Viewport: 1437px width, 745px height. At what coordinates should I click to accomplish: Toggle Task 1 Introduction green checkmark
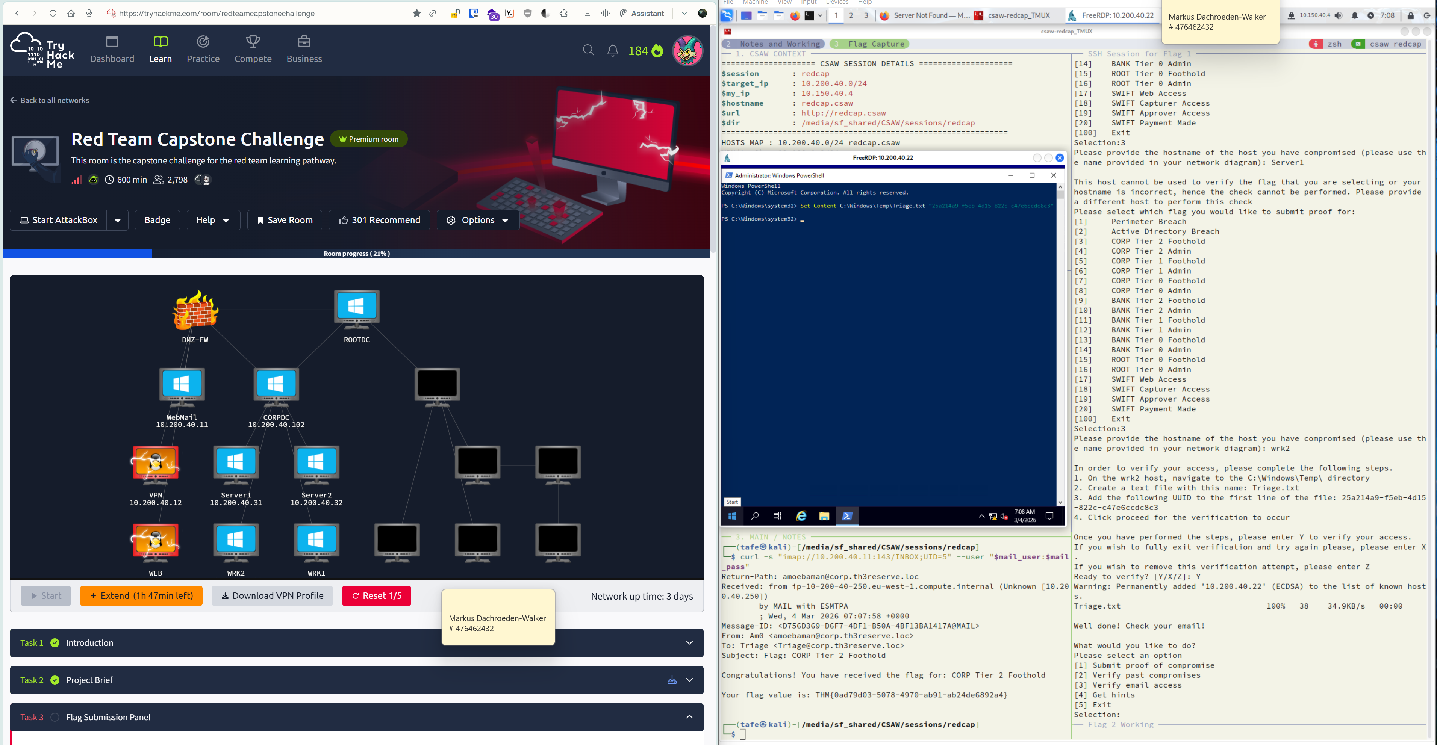[55, 643]
